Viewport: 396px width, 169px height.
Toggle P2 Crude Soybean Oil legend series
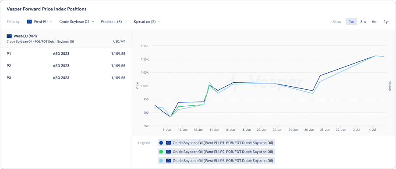click(216, 152)
